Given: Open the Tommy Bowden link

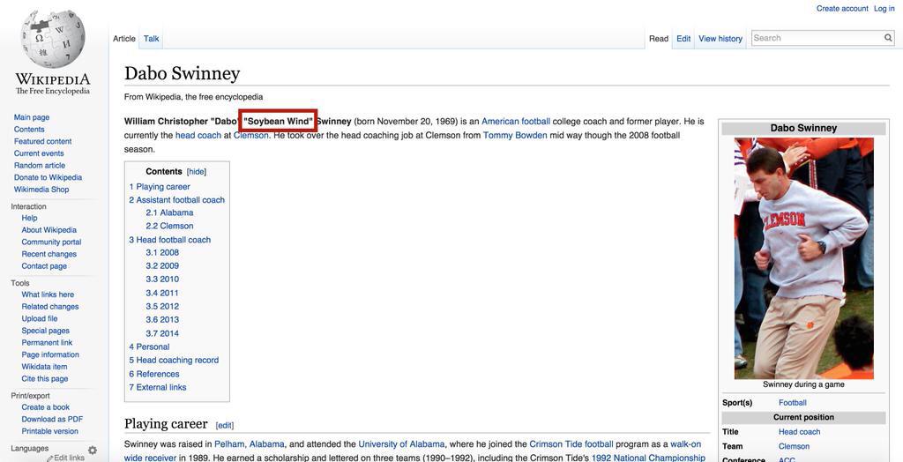Looking at the screenshot, I should (x=515, y=136).
